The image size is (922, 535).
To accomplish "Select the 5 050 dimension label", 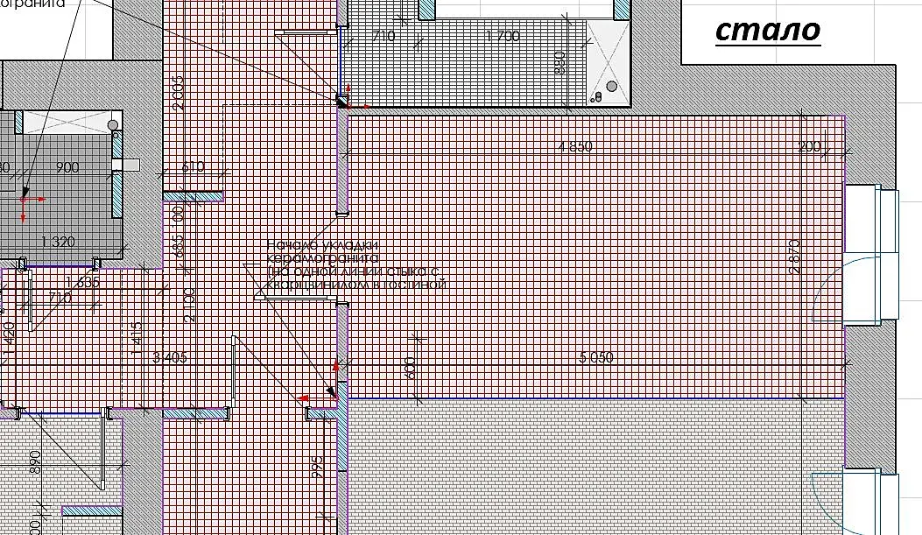I will [596, 357].
